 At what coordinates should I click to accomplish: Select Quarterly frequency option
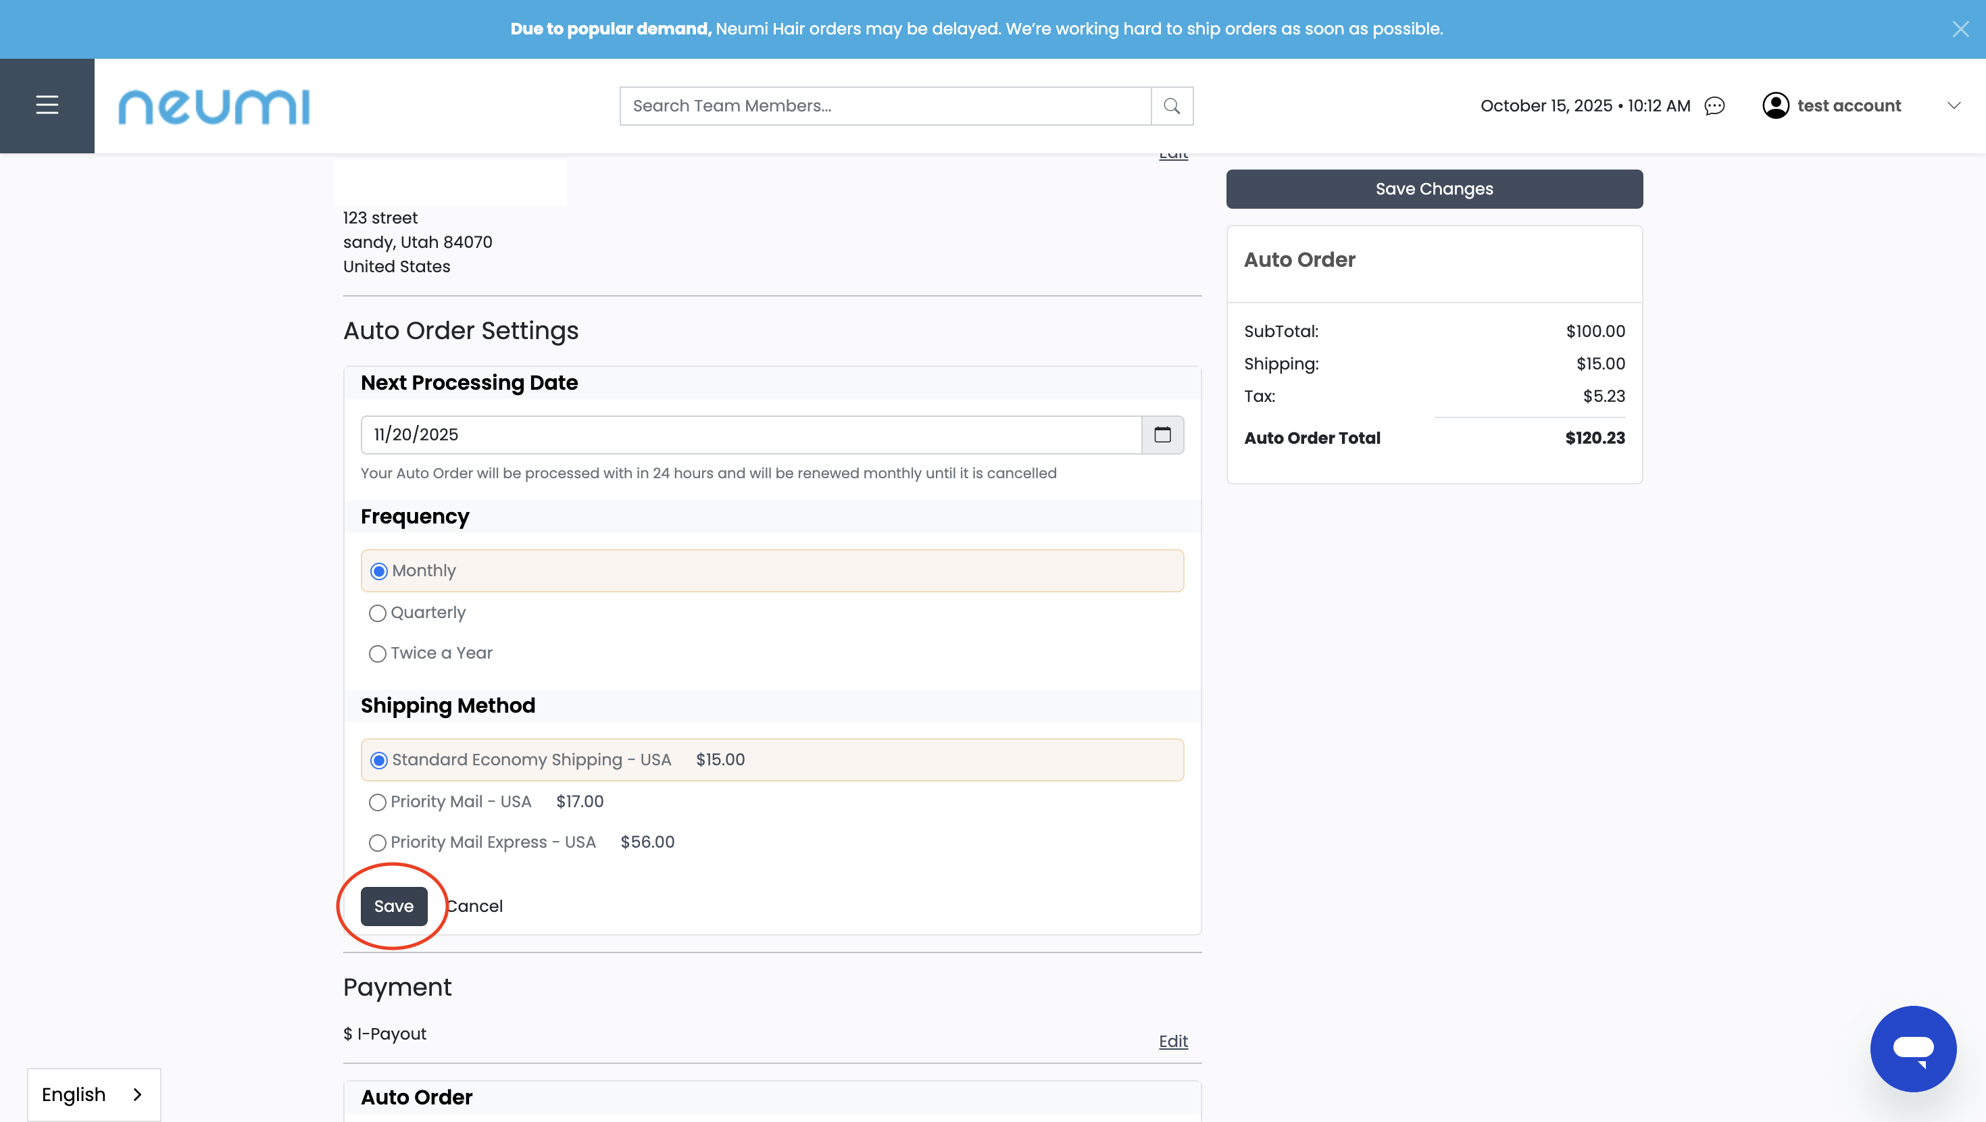[x=377, y=613]
